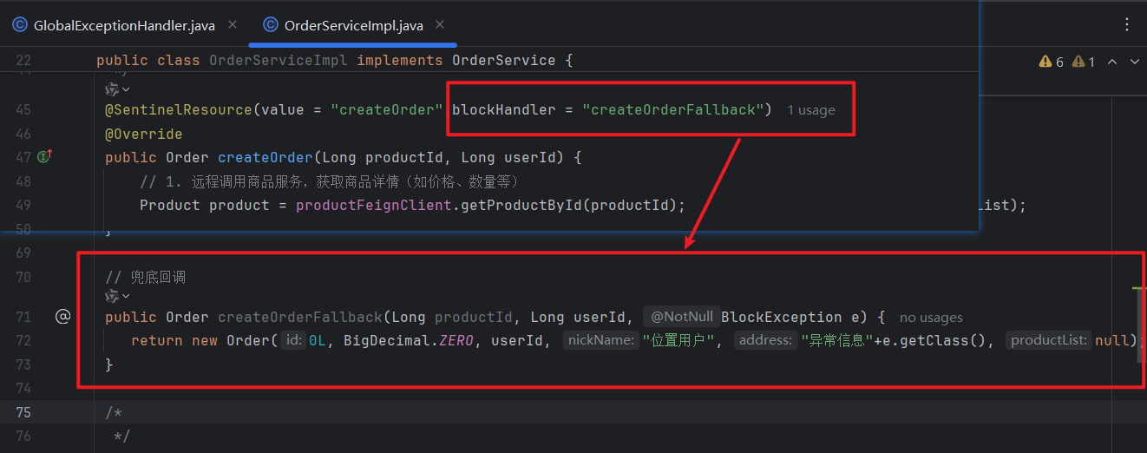Click the createOrderFallback method name on line 71
Image resolution: width=1147 pixels, height=453 pixels.
[x=300, y=317]
